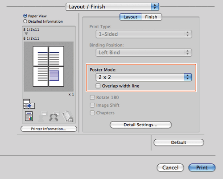This screenshot has width=223, height=179.
Task: Click the 'Print Type:' label
Action: 100,27
